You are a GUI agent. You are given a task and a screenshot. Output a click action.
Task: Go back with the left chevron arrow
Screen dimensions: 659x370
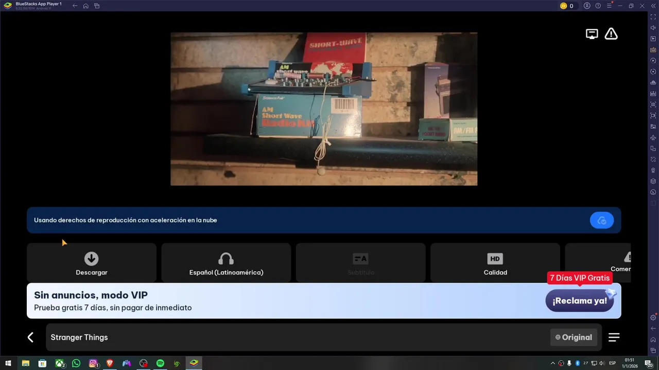[30, 337]
